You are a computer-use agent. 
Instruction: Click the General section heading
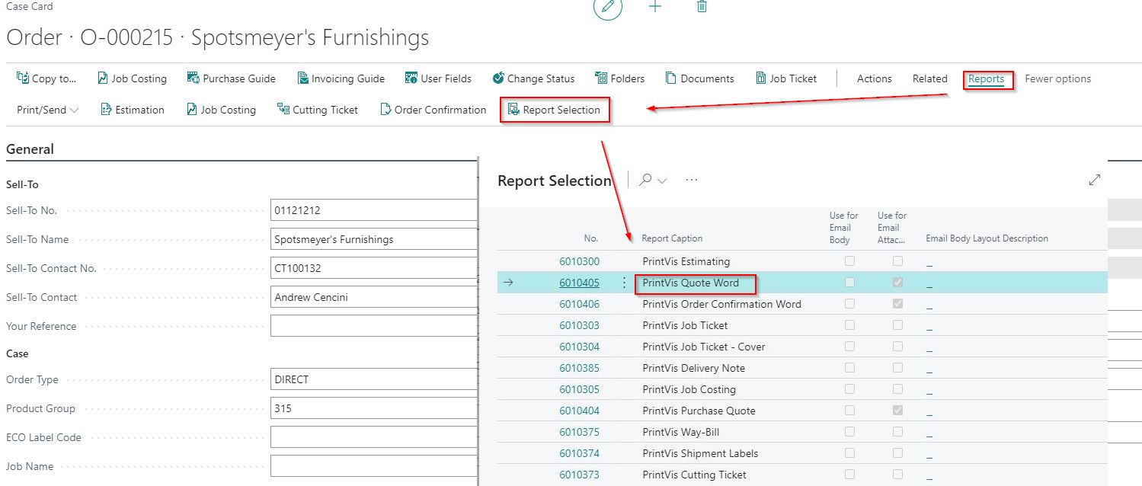point(30,149)
